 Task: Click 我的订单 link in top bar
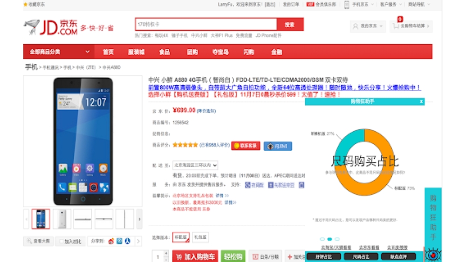point(291,5)
